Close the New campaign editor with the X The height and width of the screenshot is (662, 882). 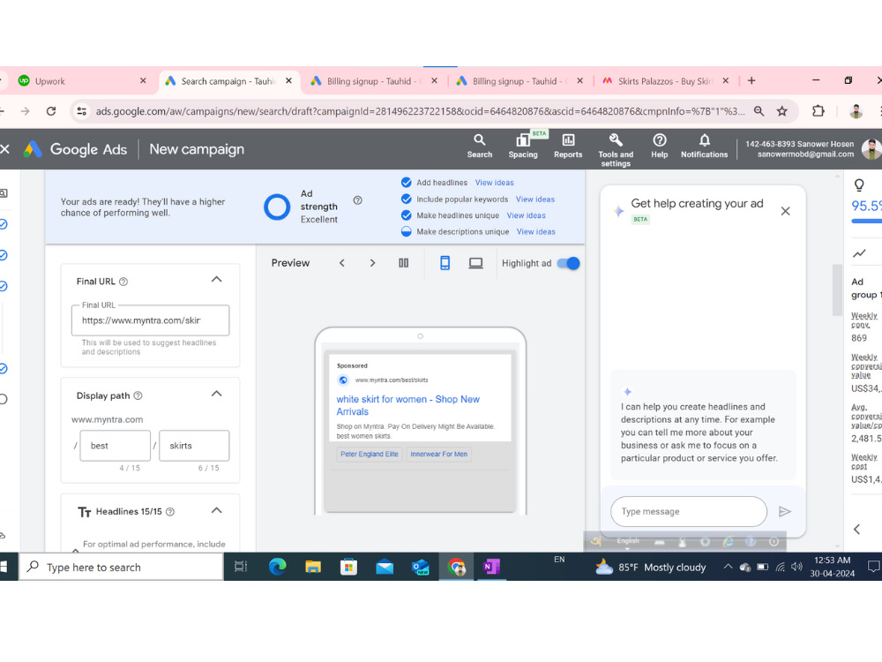(x=5, y=148)
